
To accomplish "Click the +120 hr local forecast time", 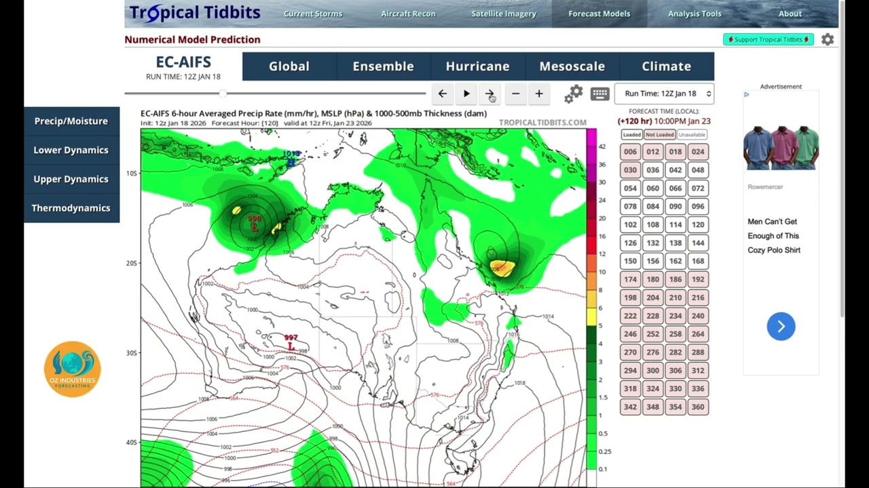I will coord(664,121).
